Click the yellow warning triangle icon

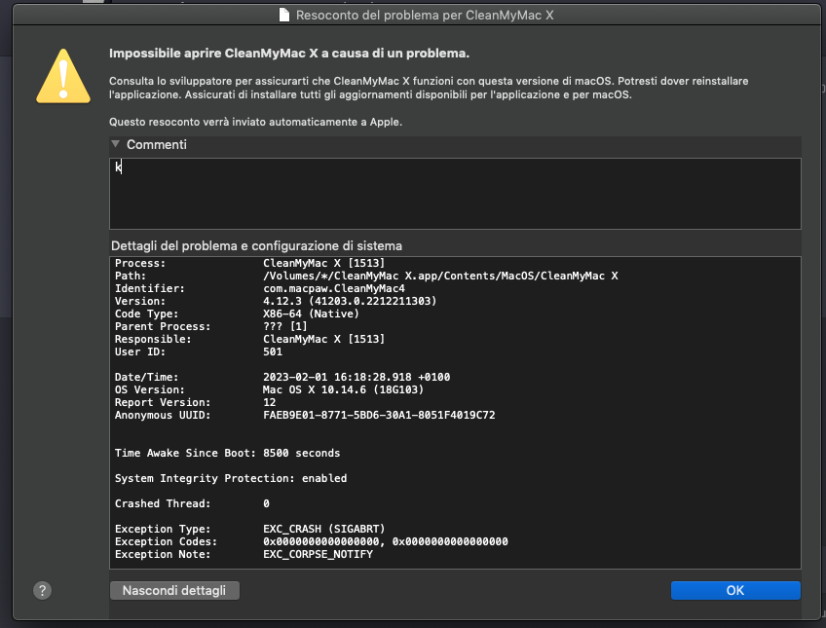click(63, 76)
